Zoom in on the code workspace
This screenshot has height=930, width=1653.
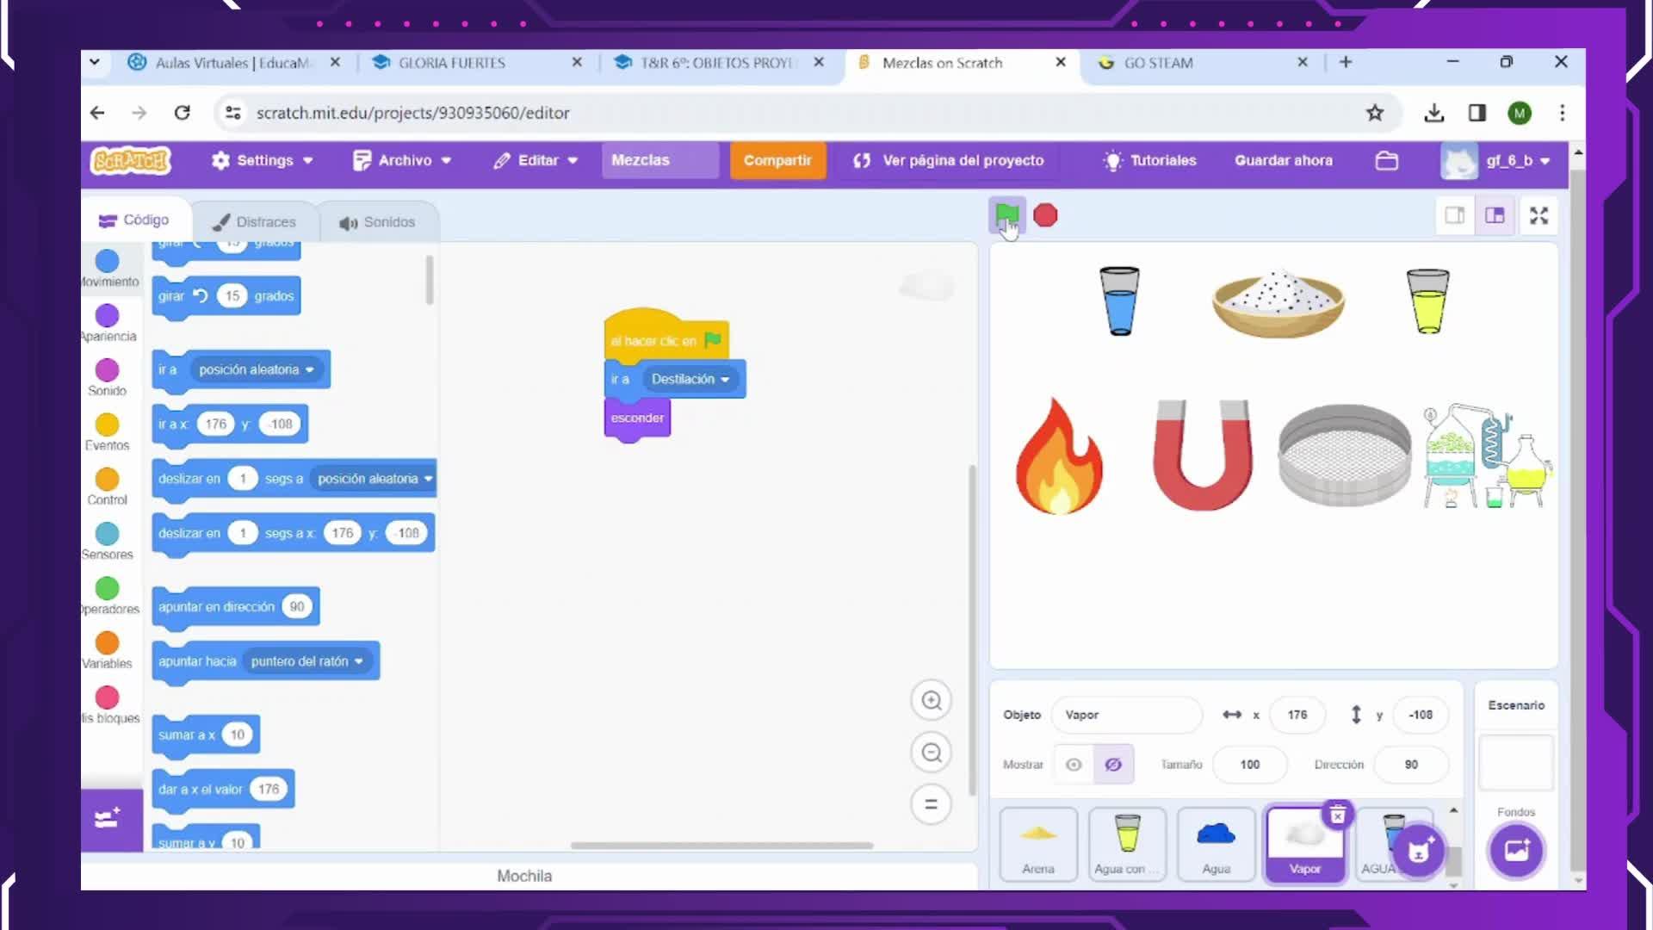pos(931,700)
